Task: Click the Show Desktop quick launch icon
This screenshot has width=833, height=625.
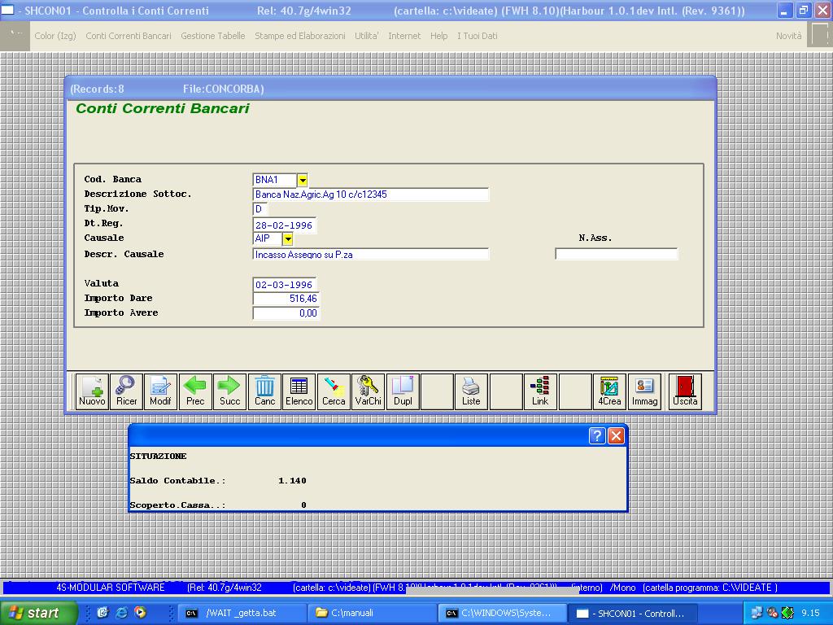Action: [102, 613]
